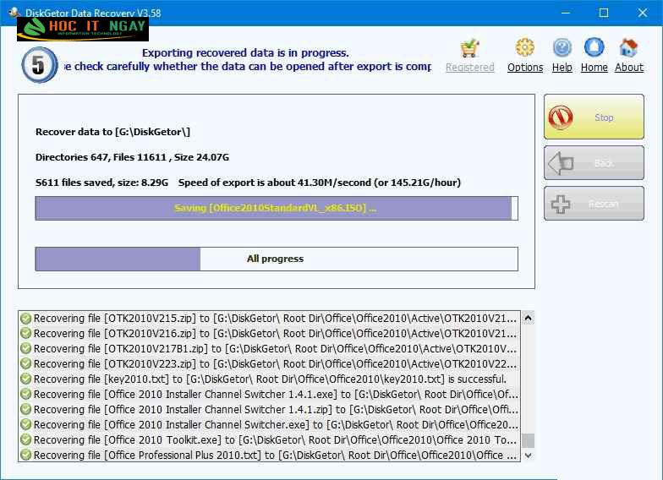
Task: Click the Back arrow icon
Action: pyautogui.click(x=561, y=163)
